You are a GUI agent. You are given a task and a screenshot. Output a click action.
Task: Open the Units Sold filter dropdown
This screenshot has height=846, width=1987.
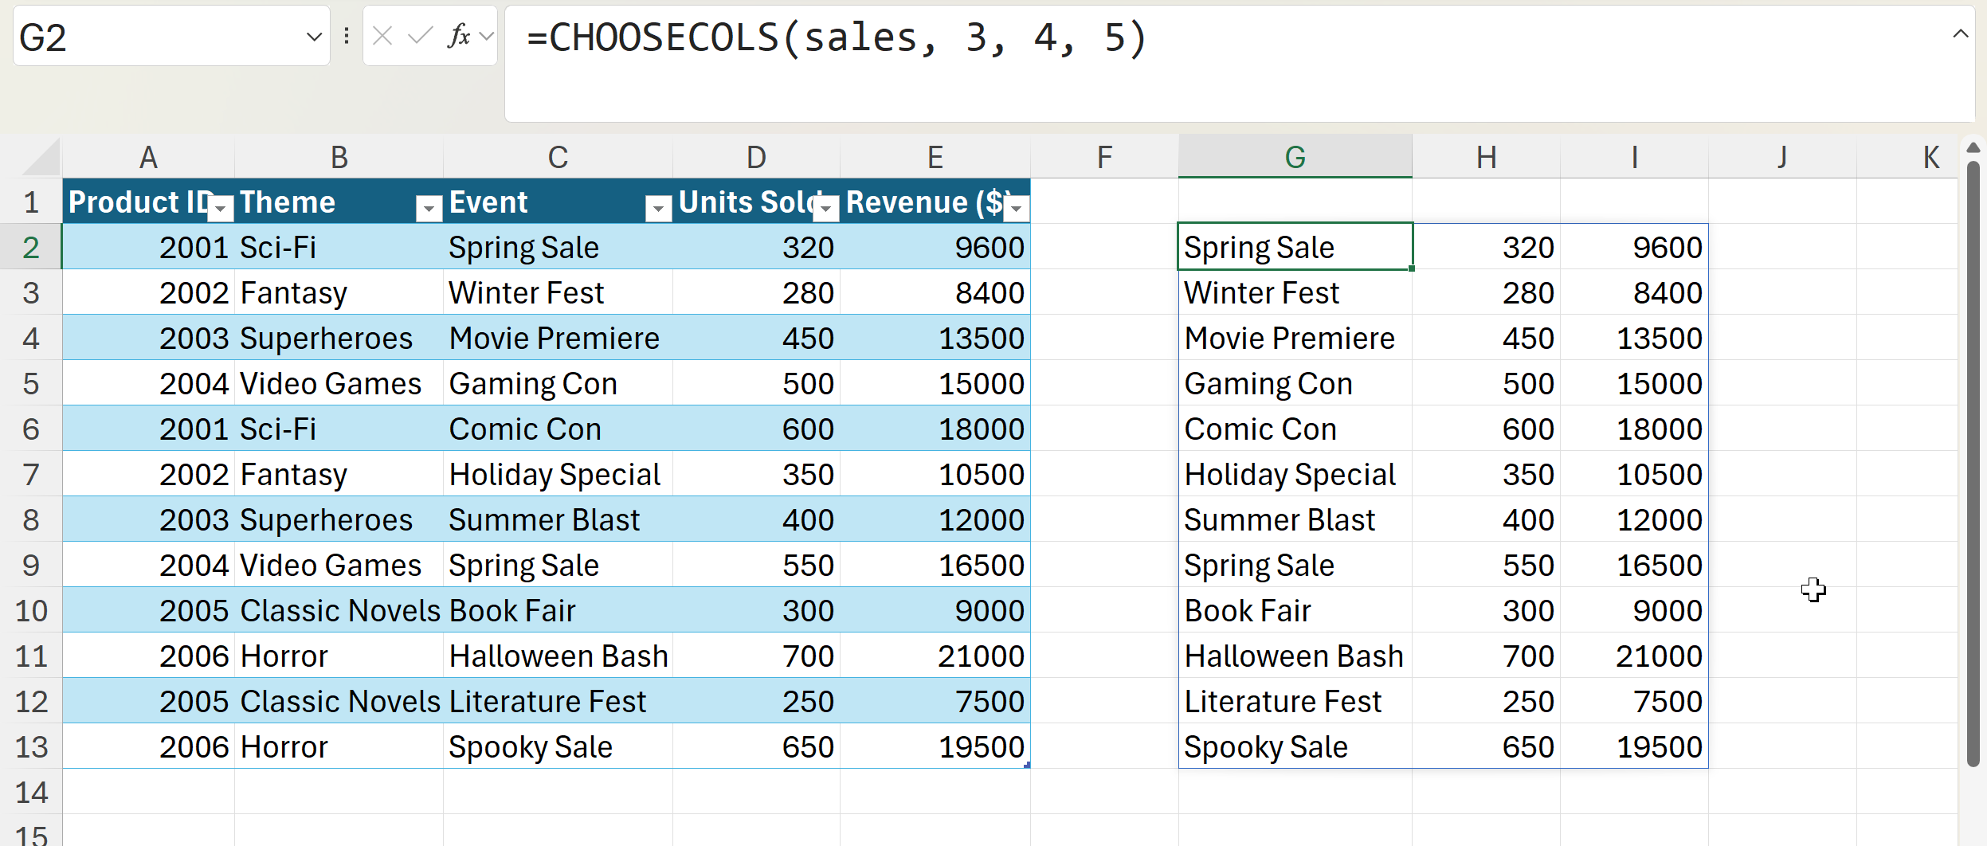(x=826, y=209)
